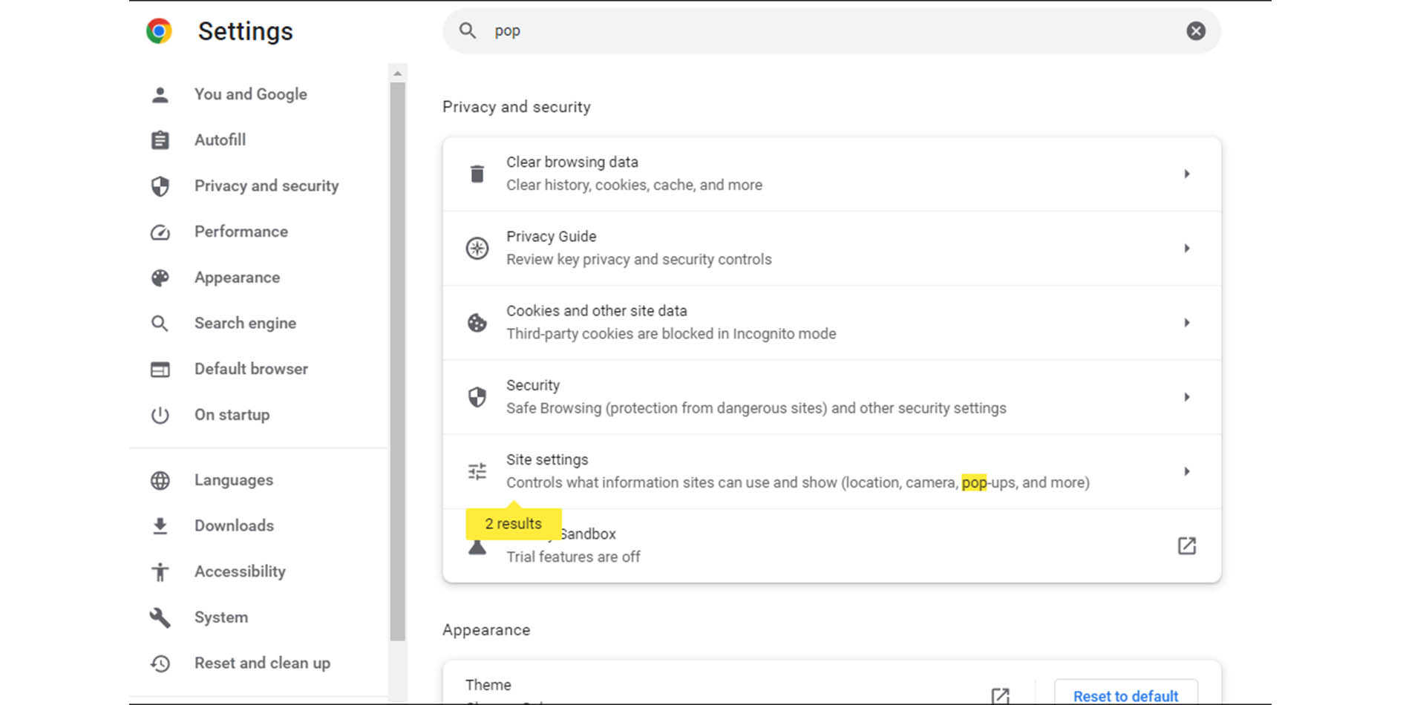Open Privacy Sandbox external link icon
This screenshot has height=705, width=1403.
point(1186,546)
